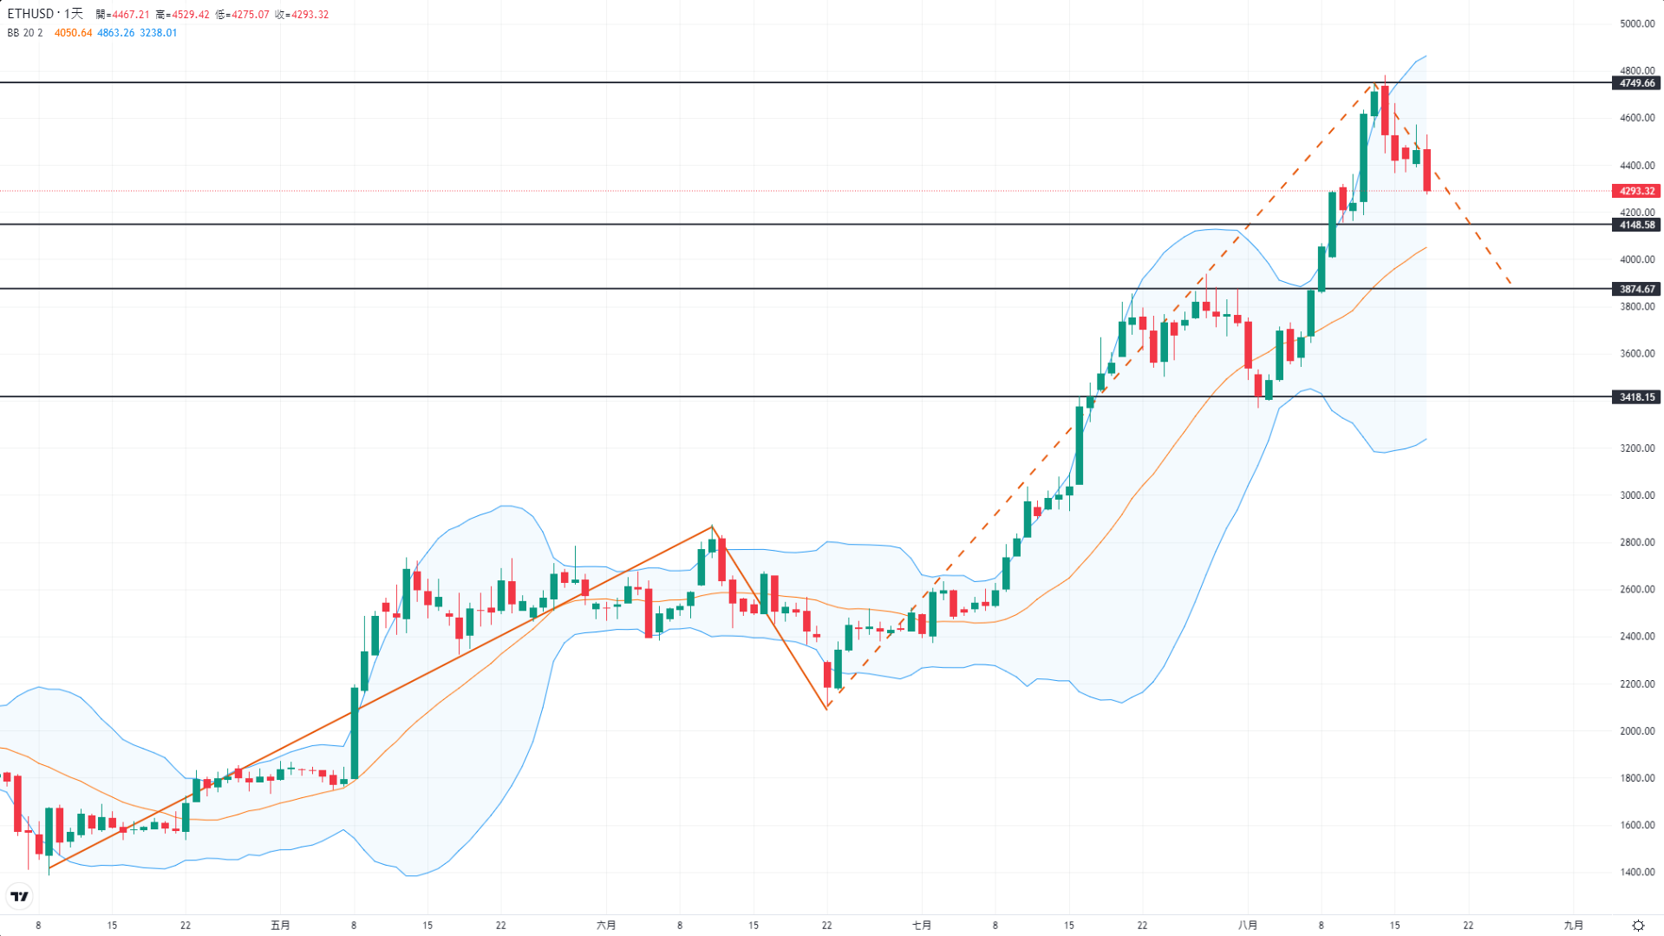Click the BB lower value 3238.01
The width and height of the screenshot is (1664, 936).
point(158,33)
